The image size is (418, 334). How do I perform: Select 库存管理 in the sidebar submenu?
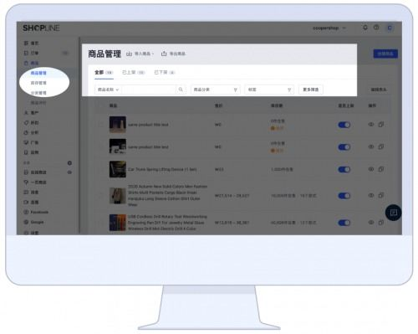38,83
